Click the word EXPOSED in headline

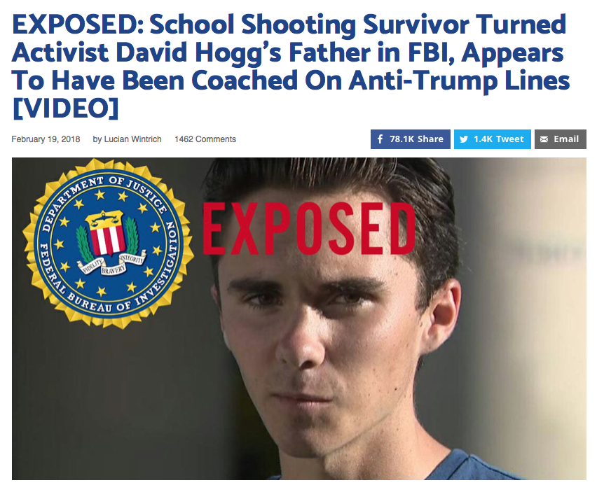74,24
